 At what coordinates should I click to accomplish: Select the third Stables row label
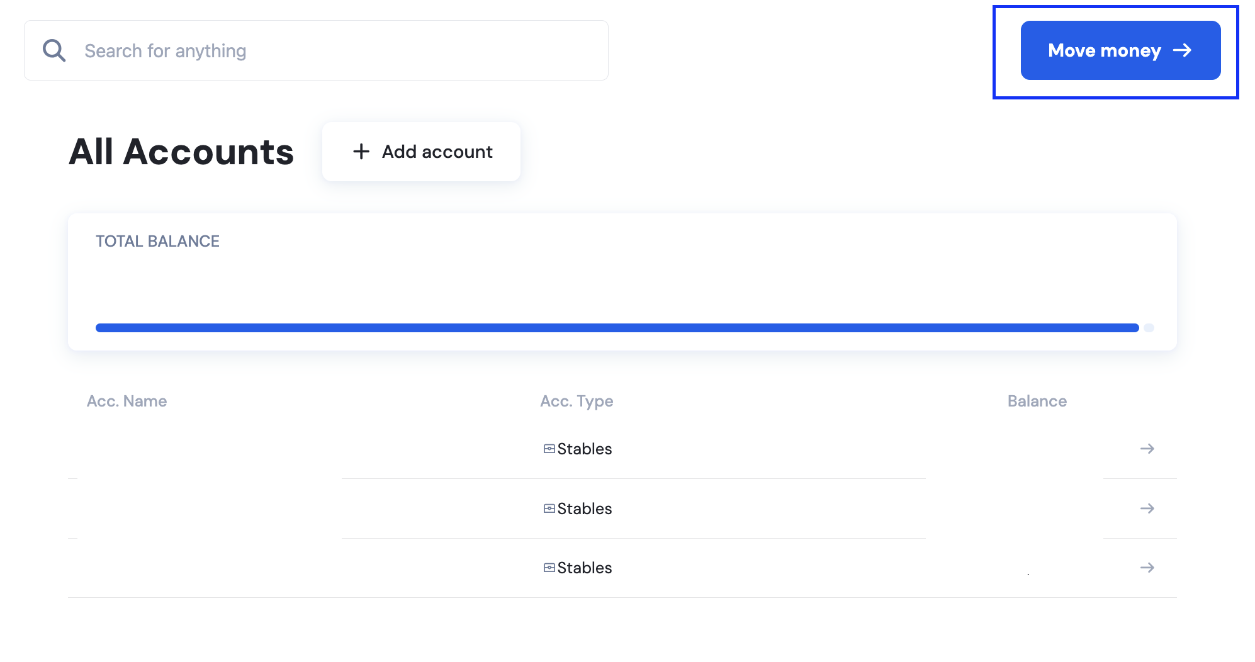pos(585,568)
